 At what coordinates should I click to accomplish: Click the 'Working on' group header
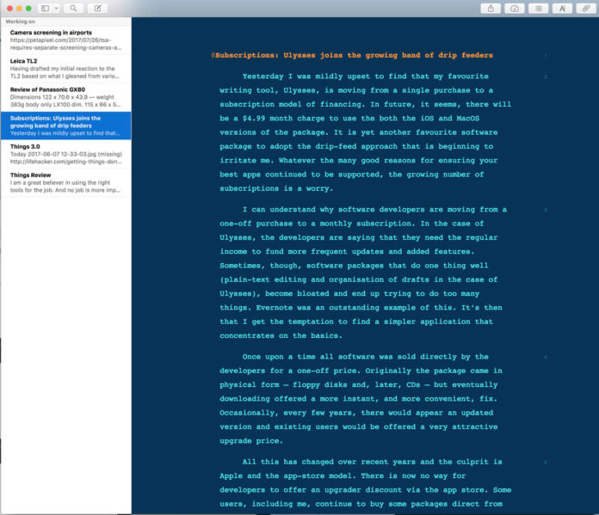21,22
